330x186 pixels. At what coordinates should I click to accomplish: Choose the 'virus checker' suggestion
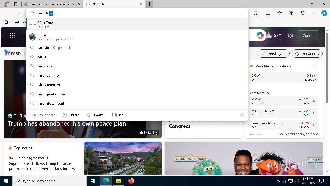[x=137, y=85]
